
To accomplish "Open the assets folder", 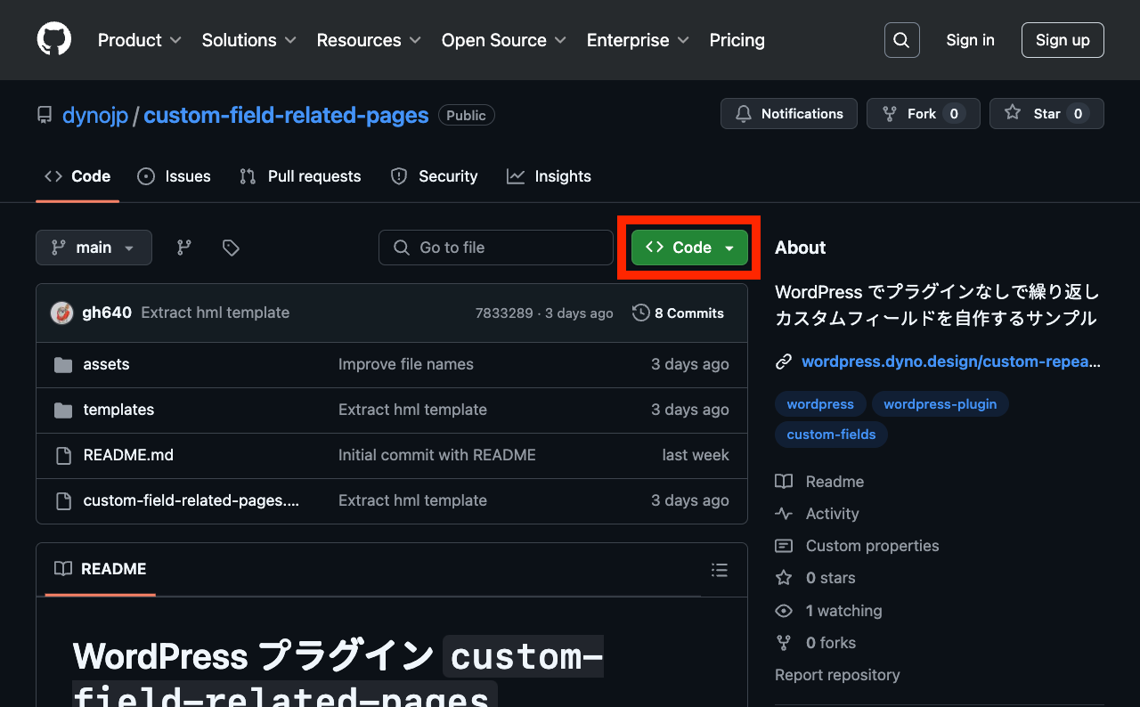I will pyautogui.click(x=106, y=364).
